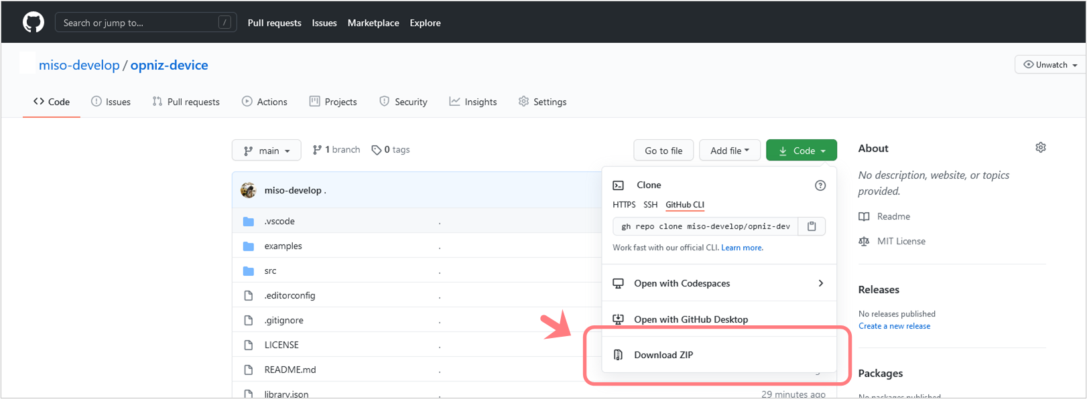This screenshot has height=399, width=1087.
Task: Edit repository details via About gear
Action: (1041, 147)
